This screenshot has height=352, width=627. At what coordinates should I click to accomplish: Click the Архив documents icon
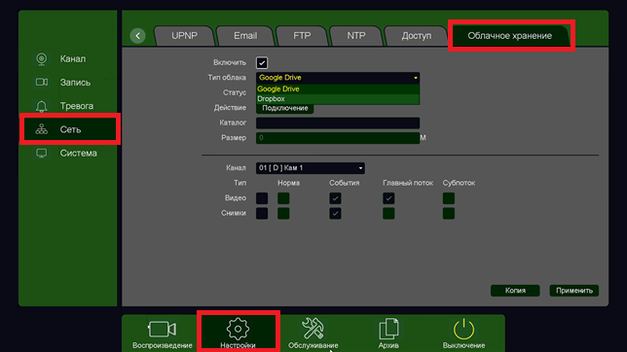388,329
